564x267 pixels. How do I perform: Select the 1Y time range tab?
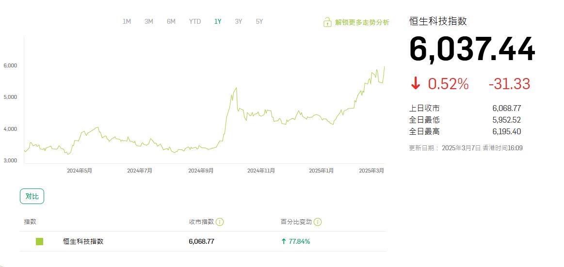coord(218,21)
